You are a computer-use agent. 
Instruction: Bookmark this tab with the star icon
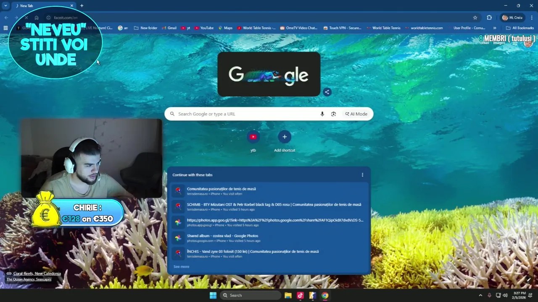click(x=475, y=18)
